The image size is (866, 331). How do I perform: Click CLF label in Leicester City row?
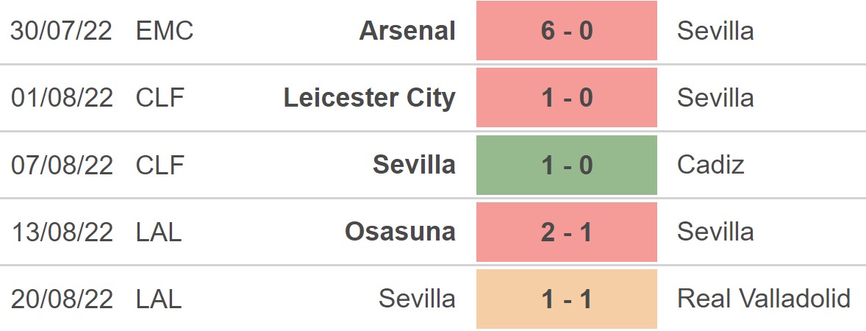160,98
